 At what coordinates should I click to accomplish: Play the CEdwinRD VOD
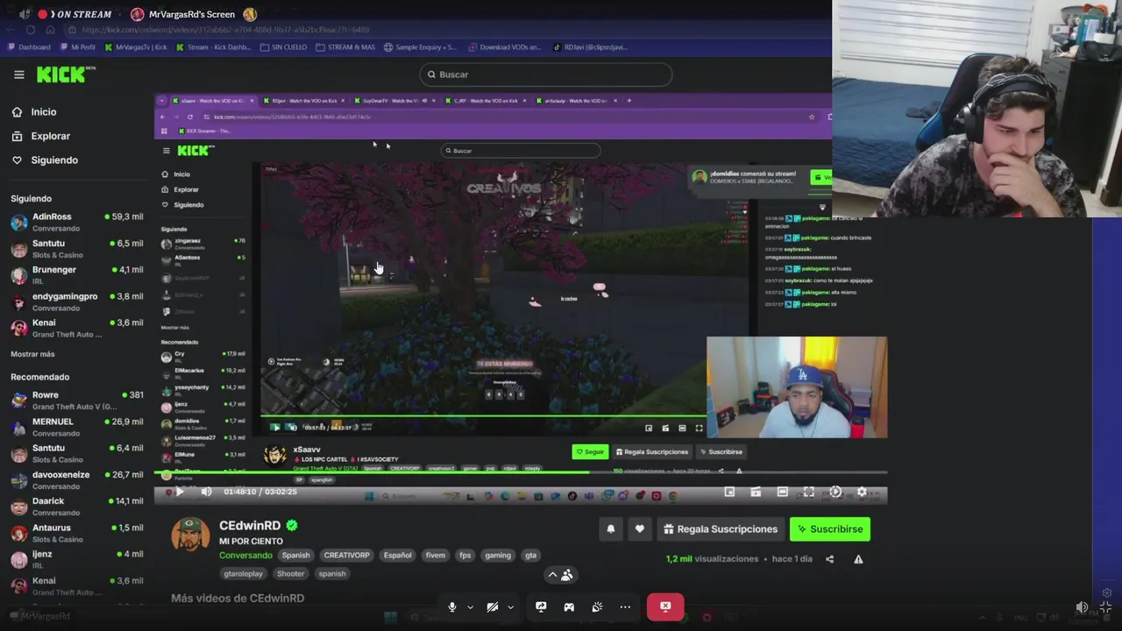[x=180, y=492]
